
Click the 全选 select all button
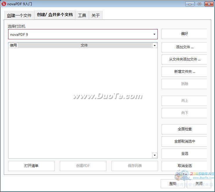click(x=184, y=154)
